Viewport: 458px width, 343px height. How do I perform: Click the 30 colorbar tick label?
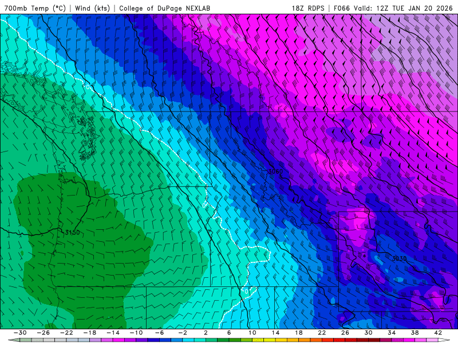pos(368,333)
